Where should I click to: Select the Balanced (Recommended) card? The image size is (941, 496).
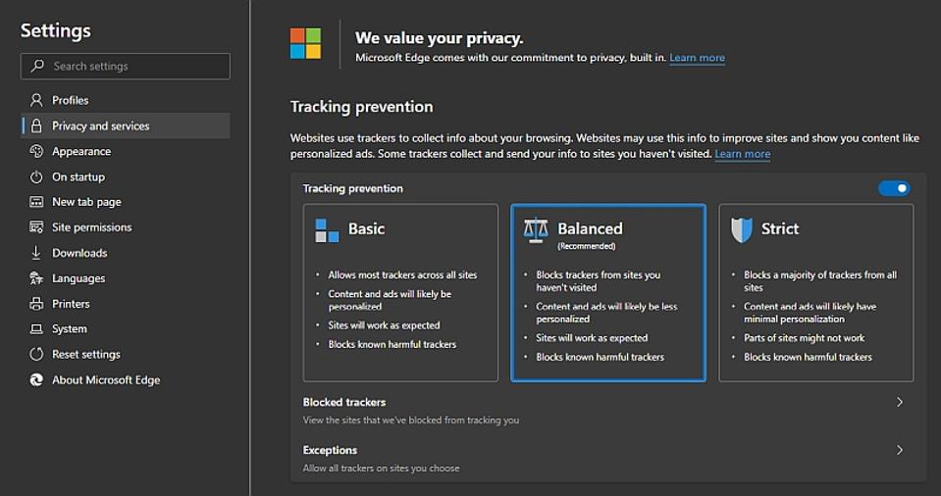coord(608,293)
